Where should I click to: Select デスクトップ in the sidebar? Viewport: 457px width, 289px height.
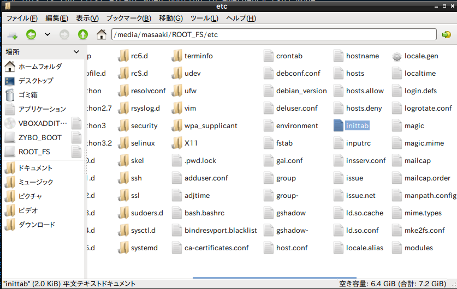coord(36,81)
